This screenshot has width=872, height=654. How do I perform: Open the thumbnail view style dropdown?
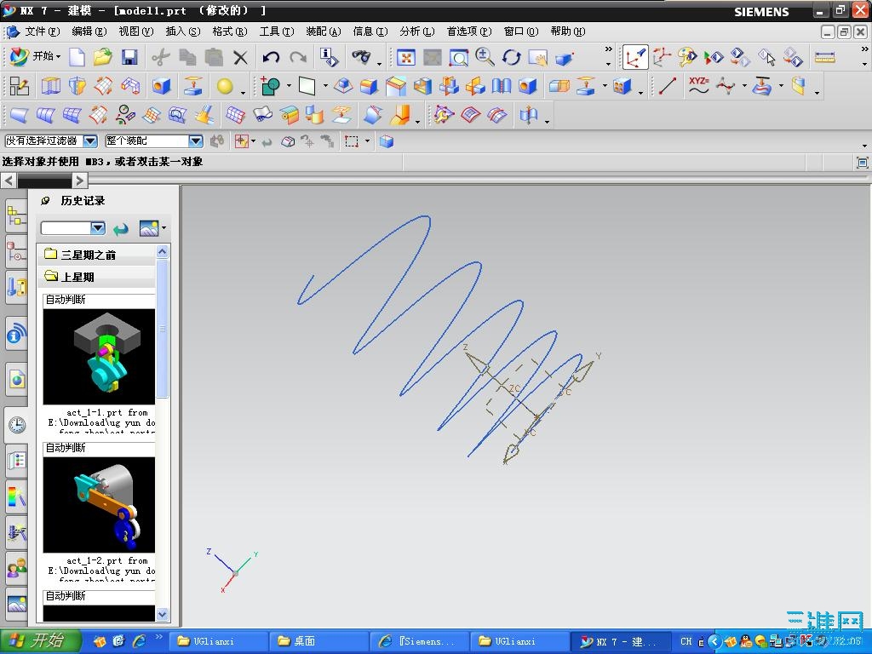[164, 228]
